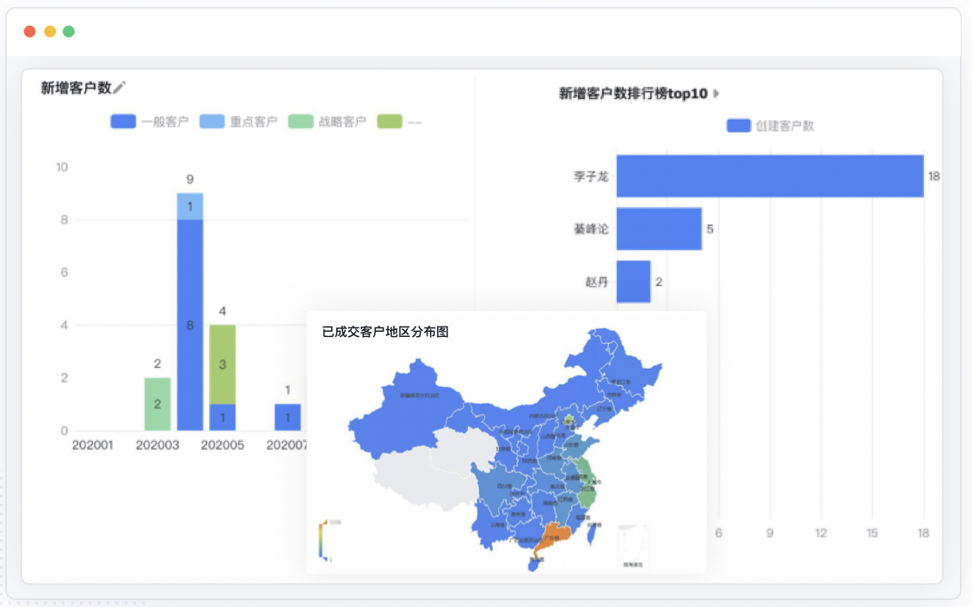Click the 重点客户 legend label
Screen dimensions: 972x607
254,122
